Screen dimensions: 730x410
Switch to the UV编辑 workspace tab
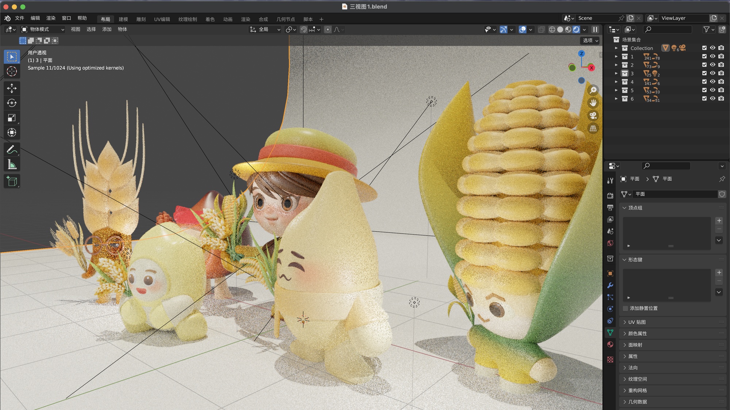[162, 19]
